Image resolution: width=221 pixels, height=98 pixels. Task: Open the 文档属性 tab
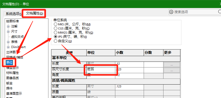tap(34, 13)
